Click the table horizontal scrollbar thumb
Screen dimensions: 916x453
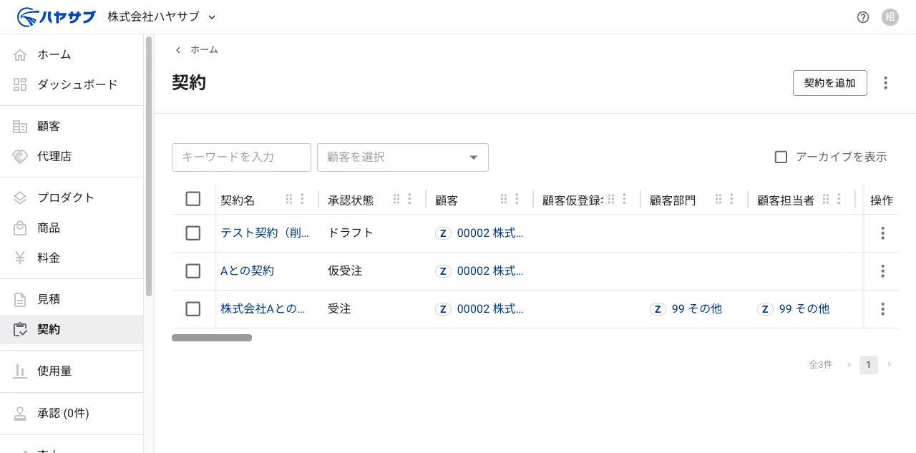coord(212,338)
